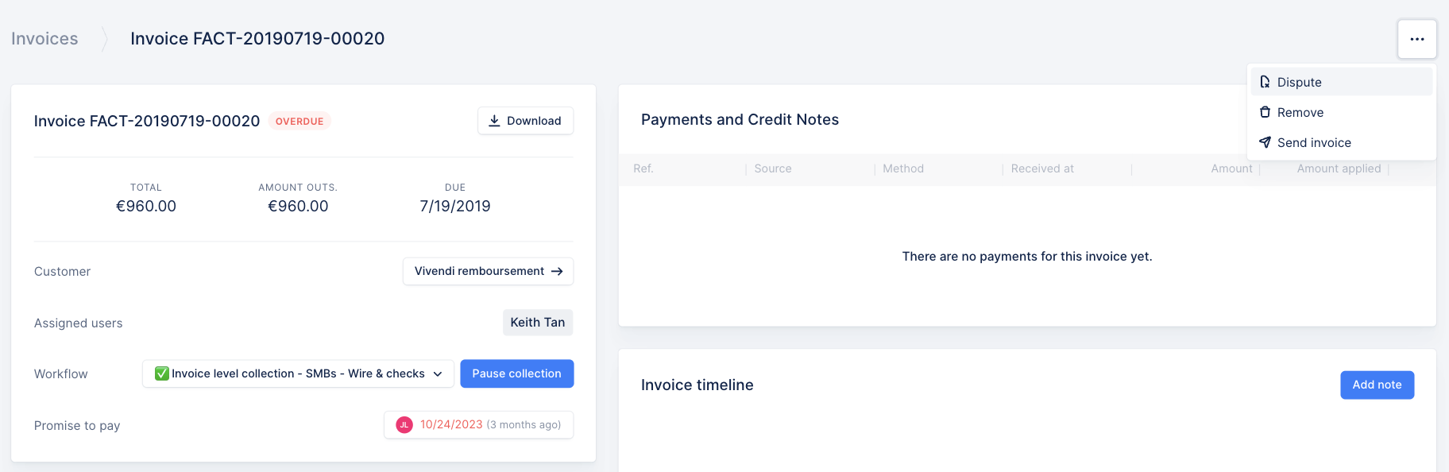Image resolution: width=1449 pixels, height=472 pixels.
Task: Choose Remove in the actions menu
Action: (x=1300, y=112)
